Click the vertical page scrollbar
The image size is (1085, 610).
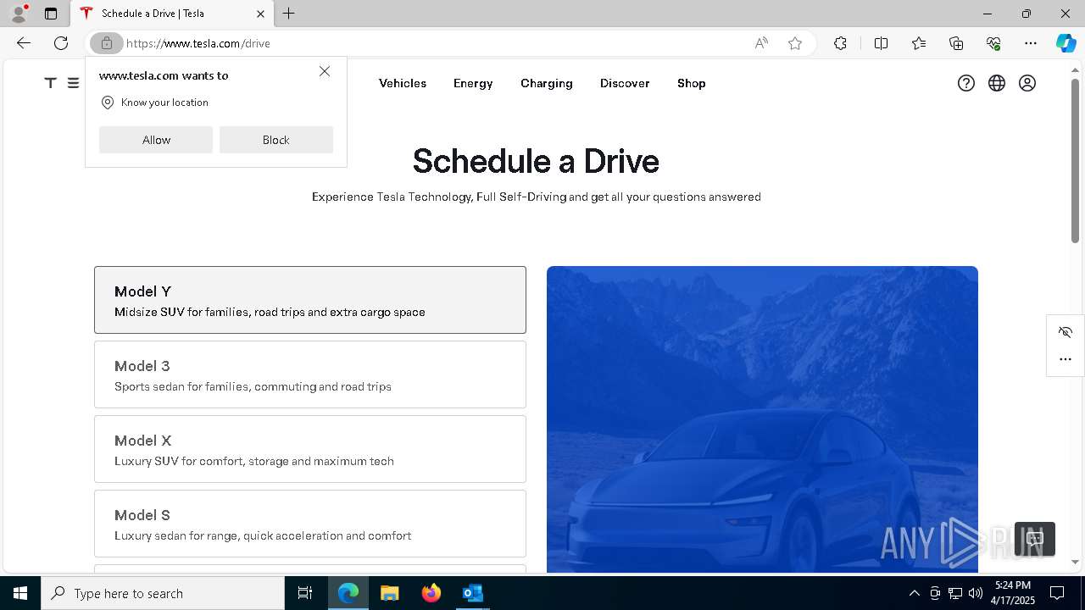1075,161
